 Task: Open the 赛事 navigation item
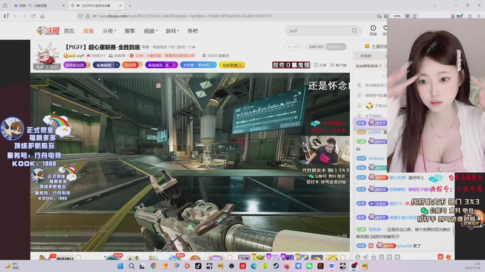pos(130,31)
